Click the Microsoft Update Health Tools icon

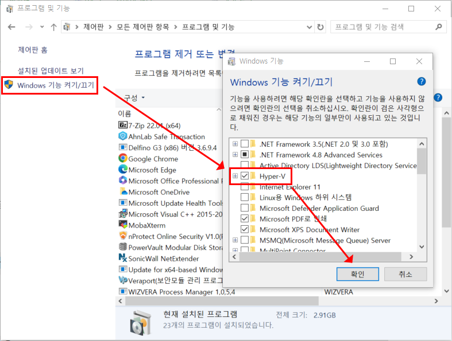point(123,202)
